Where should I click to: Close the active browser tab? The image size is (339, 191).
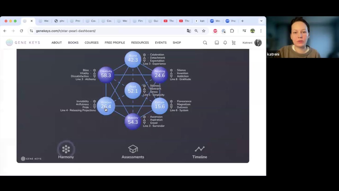tap(32, 21)
